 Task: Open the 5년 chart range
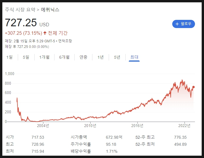click(x=117, y=57)
